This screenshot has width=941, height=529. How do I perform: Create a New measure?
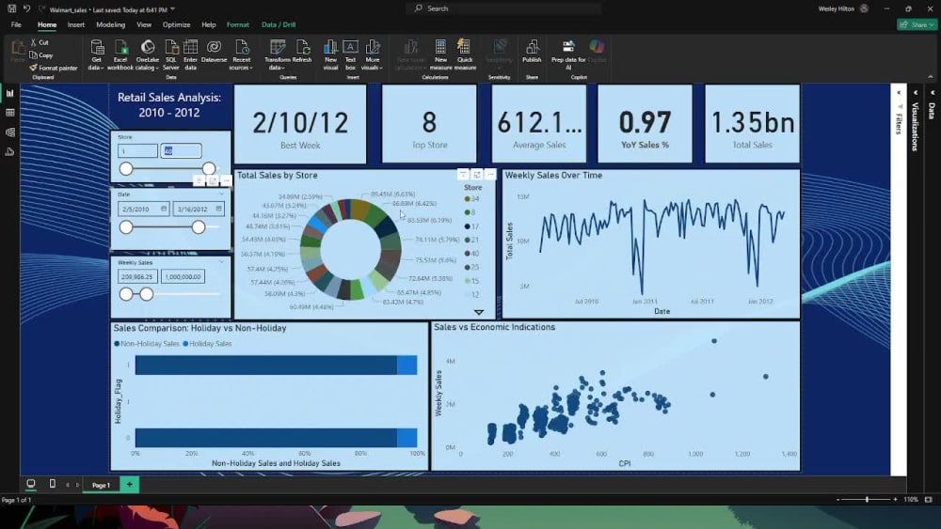(440, 54)
